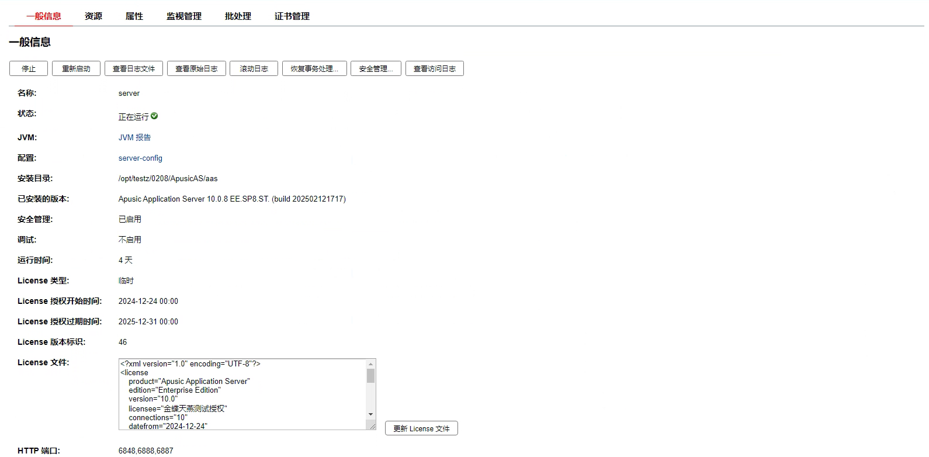
Task: Click the 重新启动 button
Action: pyautogui.click(x=76, y=68)
